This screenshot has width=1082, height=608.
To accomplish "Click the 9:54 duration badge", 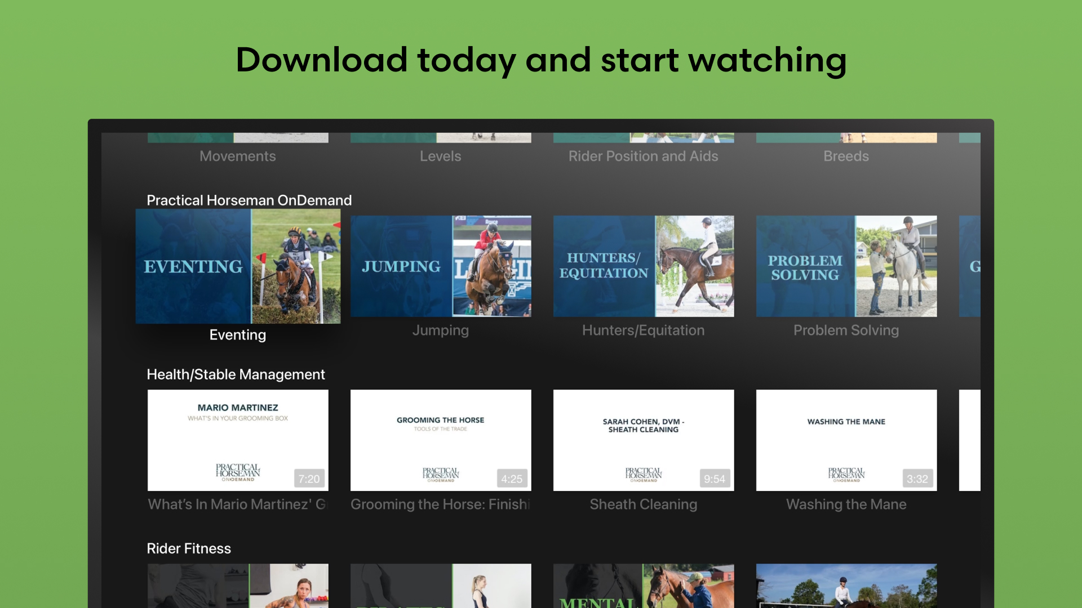I will [715, 479].
